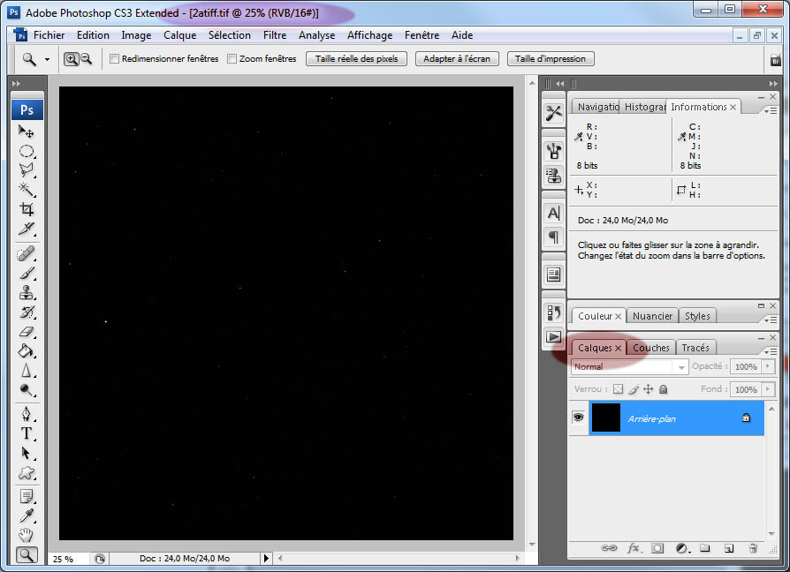Open the Actions panel play icon
The image size is (790, 572).
point(553,336)
